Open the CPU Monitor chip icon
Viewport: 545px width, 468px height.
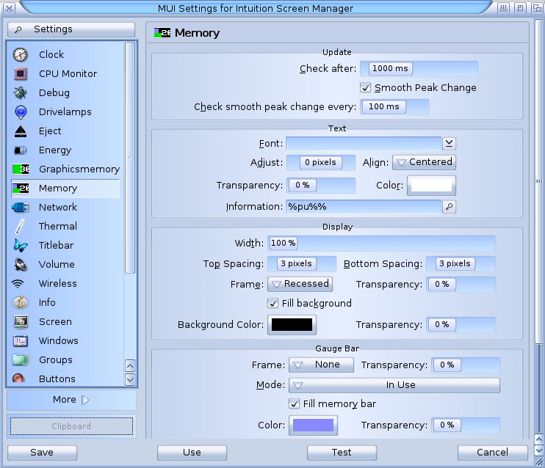(x=20, y=73)
